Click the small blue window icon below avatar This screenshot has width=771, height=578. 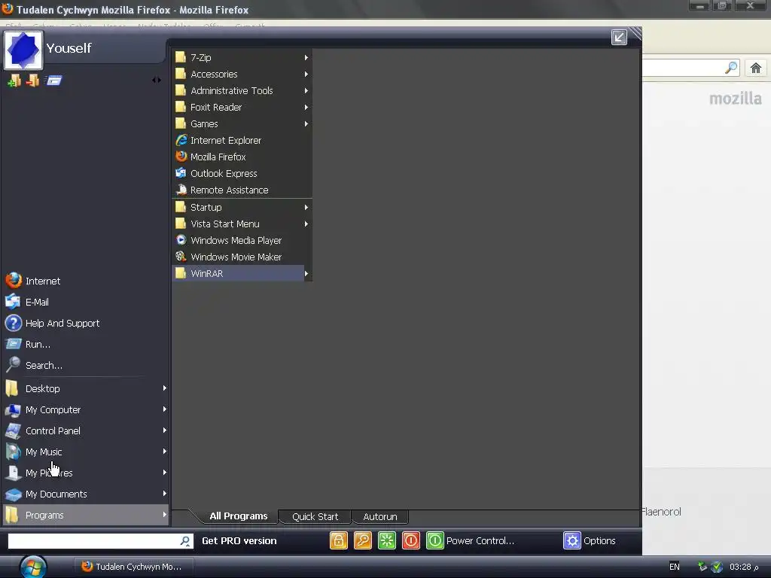pos(53,80)
